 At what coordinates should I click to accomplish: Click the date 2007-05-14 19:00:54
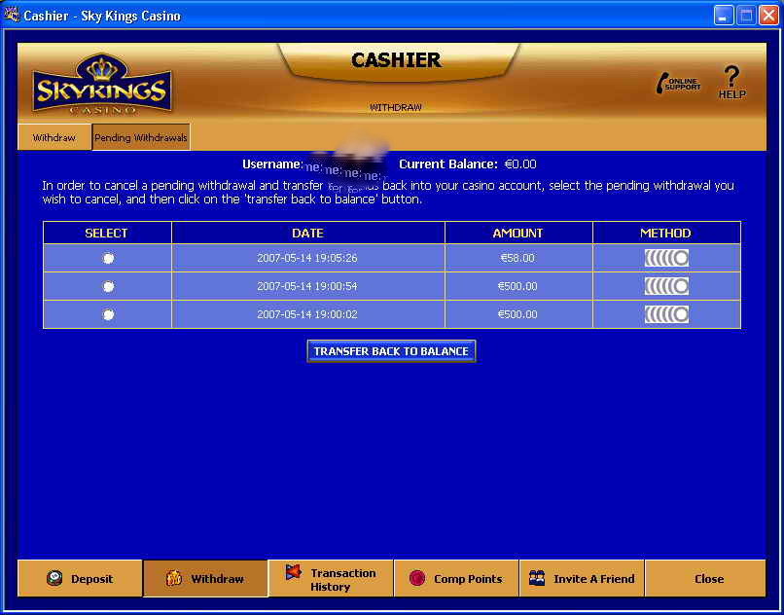[307, 286]
